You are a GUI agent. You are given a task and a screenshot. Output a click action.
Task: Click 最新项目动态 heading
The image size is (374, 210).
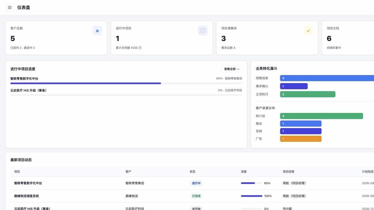click(x=21, y=160)
